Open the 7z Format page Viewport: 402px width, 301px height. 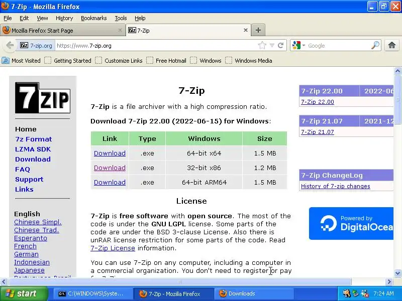point(33,139)
